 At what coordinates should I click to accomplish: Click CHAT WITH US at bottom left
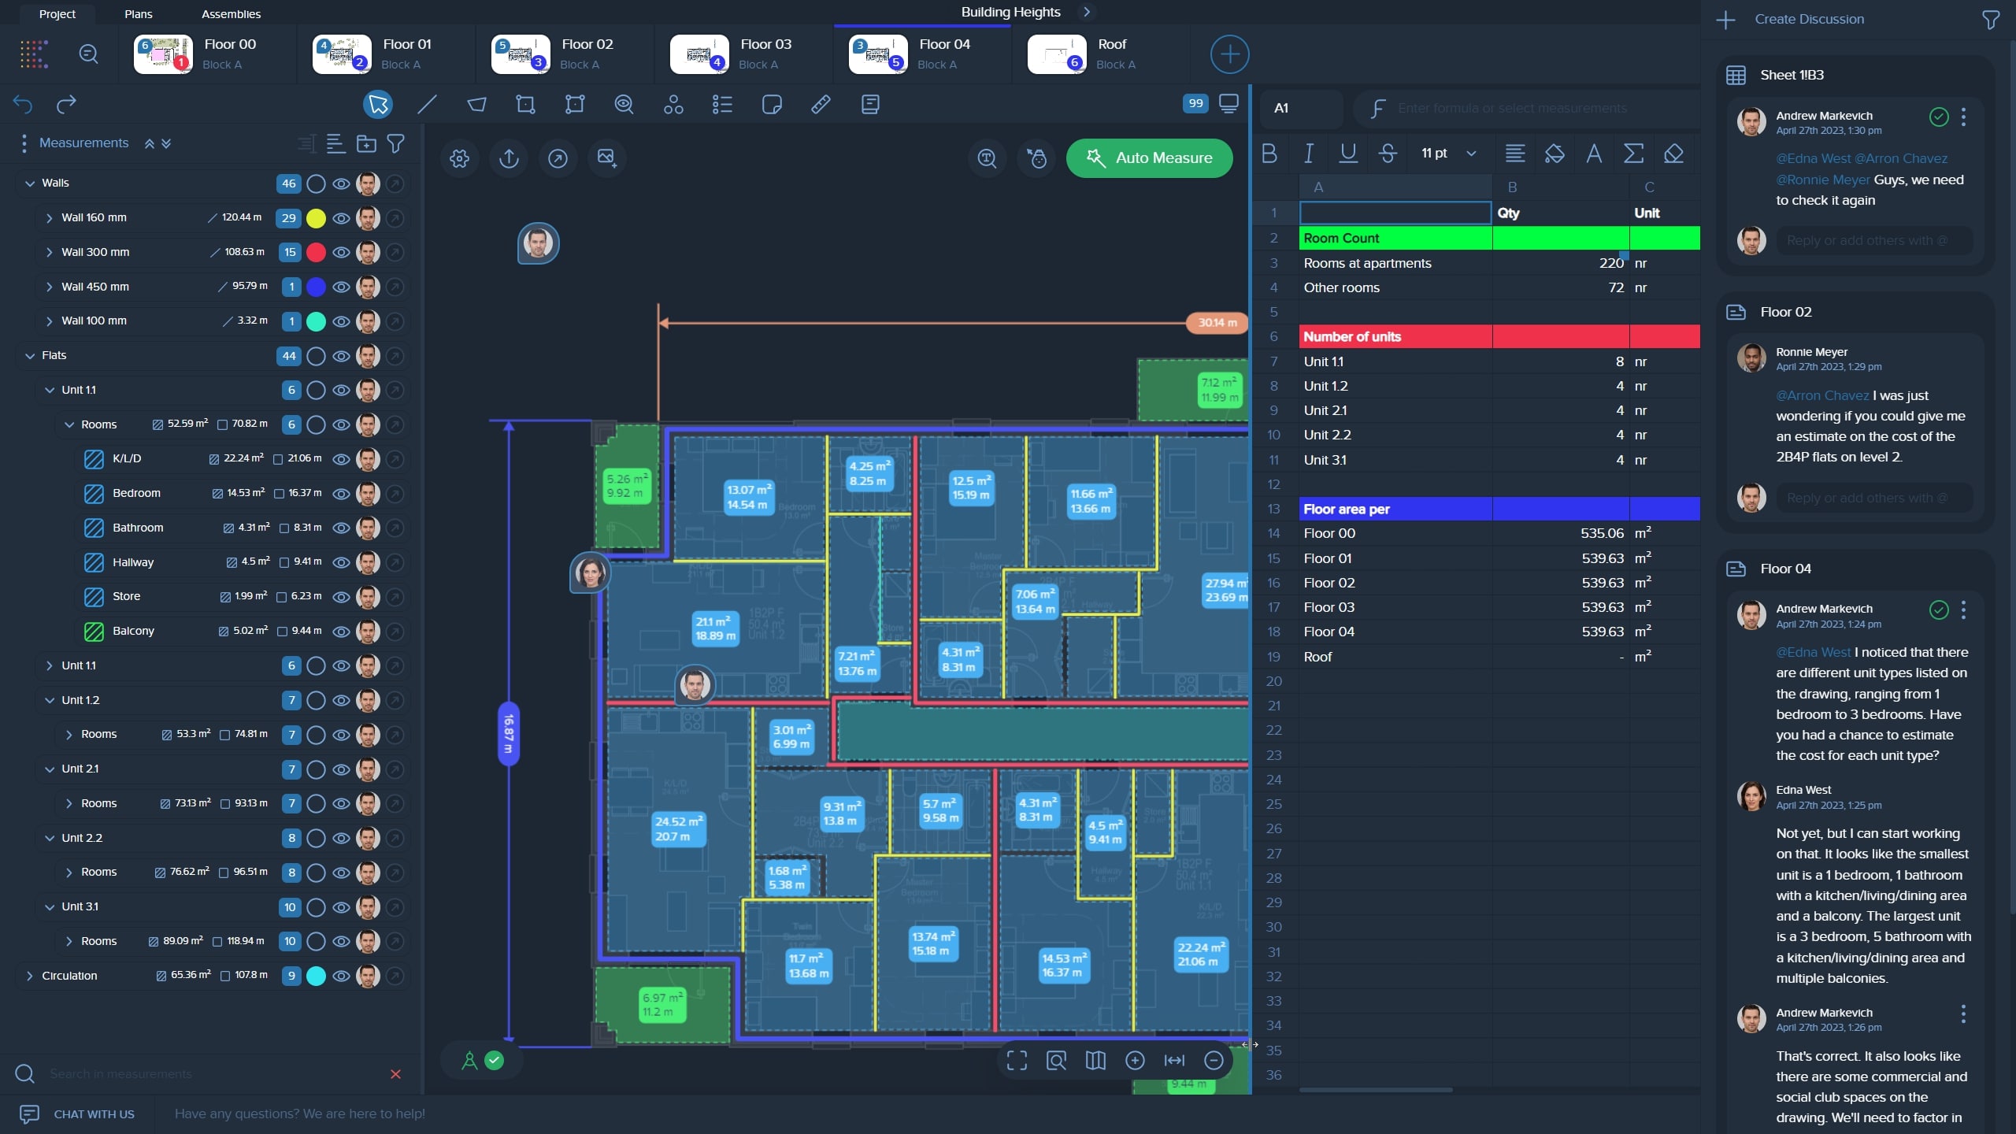click(x=94, y=1114)
